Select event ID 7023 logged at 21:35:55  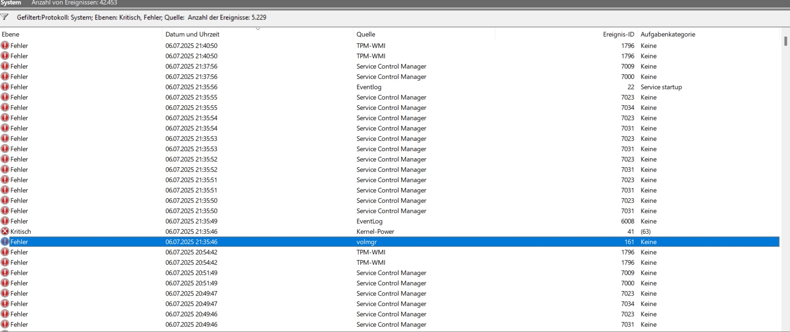pos(628,97)
